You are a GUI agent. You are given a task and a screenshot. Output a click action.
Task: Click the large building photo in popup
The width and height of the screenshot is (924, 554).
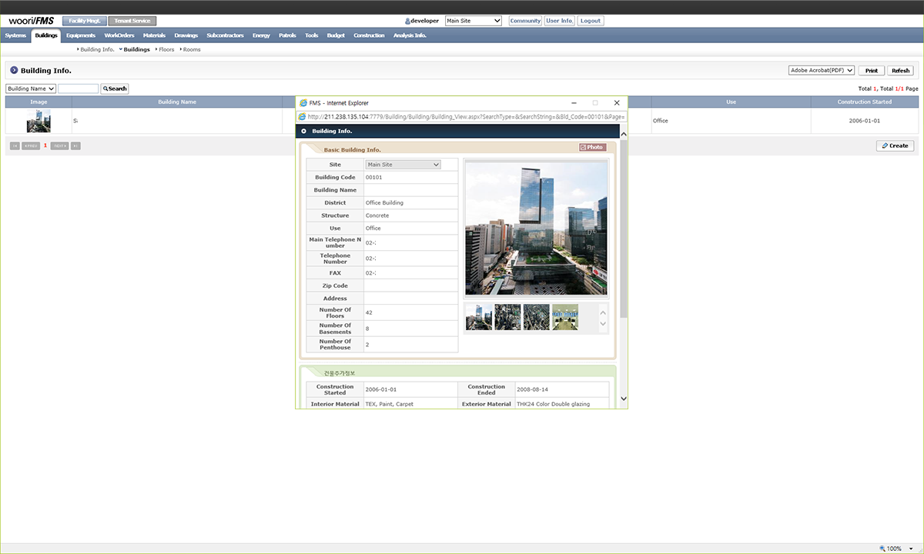pos(537,228)
